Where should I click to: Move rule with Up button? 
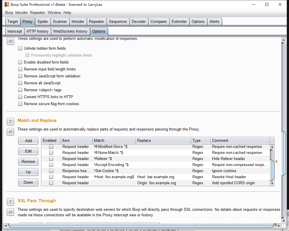coord(28,172)
